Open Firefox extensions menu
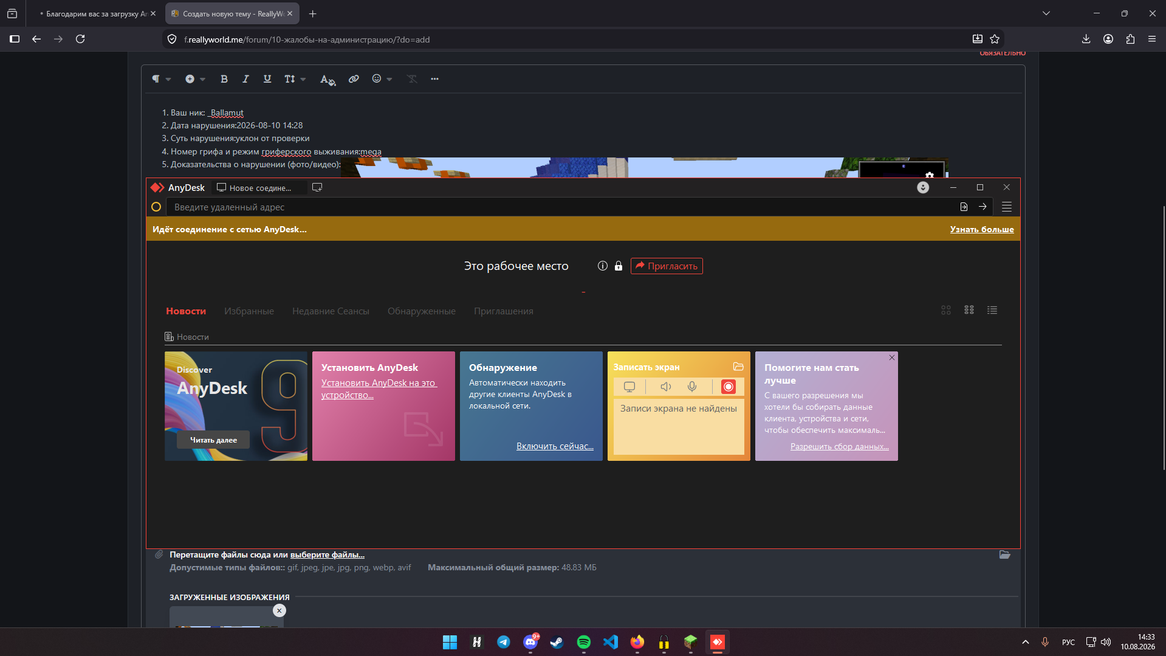Viewport: 1166px width, 656px height. [1130, 39]
